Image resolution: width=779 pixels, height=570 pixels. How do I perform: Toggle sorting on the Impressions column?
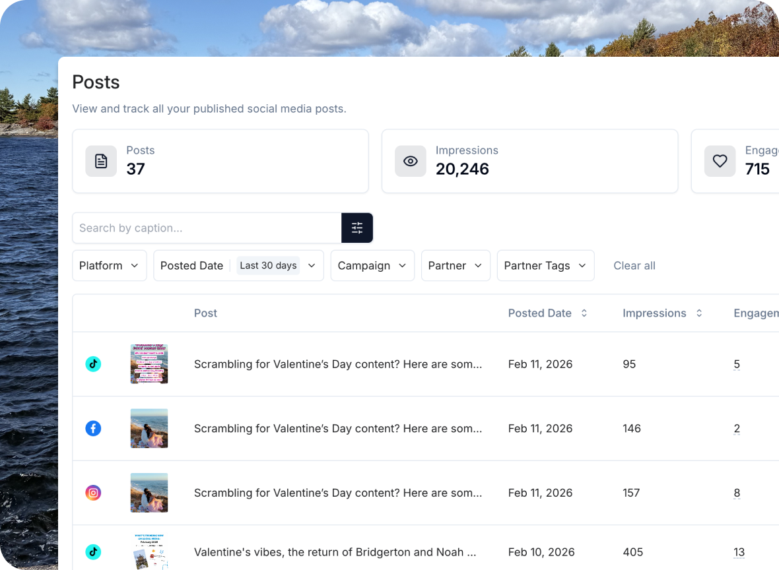click(698, 313)
